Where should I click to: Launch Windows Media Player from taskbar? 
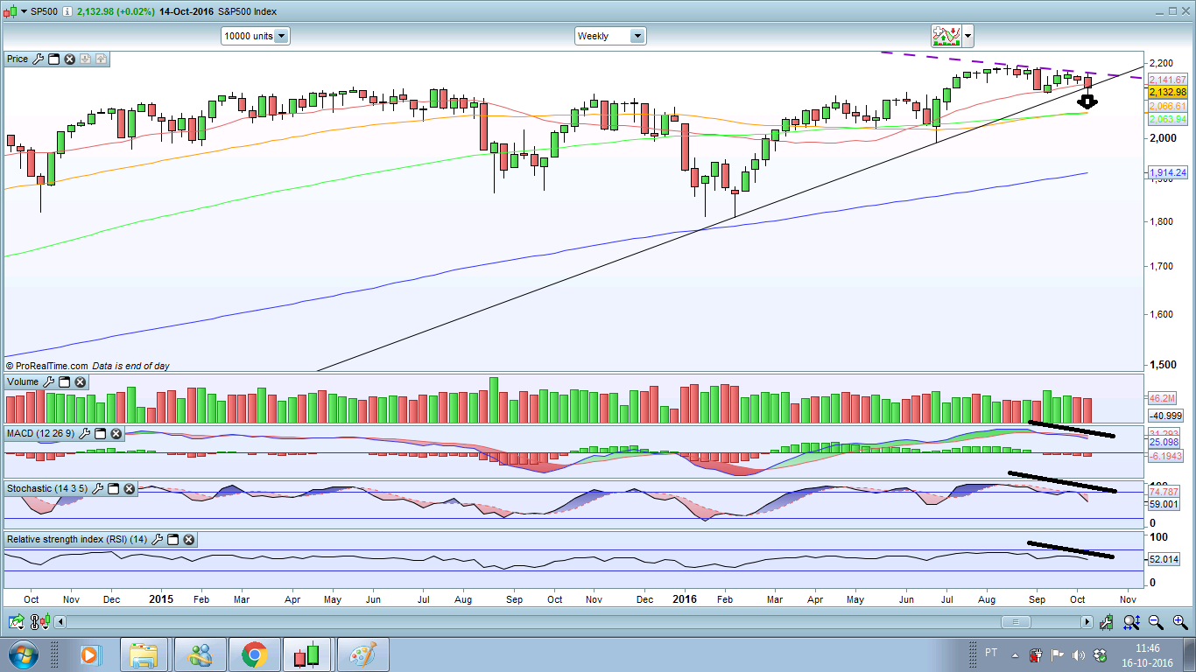[89, 655]
